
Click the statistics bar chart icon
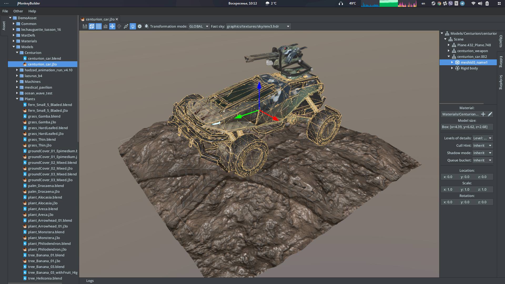pyautogui.click(x=105, y=26)
